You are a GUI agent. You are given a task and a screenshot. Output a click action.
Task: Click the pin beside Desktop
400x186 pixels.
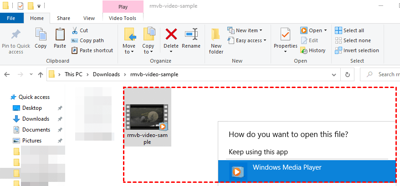[x=60, y=108]
